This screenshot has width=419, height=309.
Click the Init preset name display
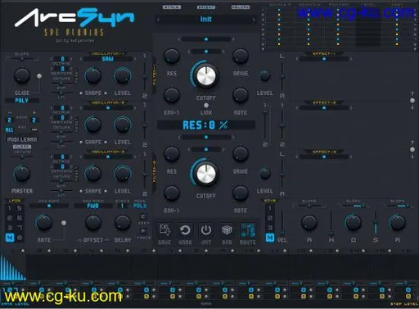pos(206,20)
